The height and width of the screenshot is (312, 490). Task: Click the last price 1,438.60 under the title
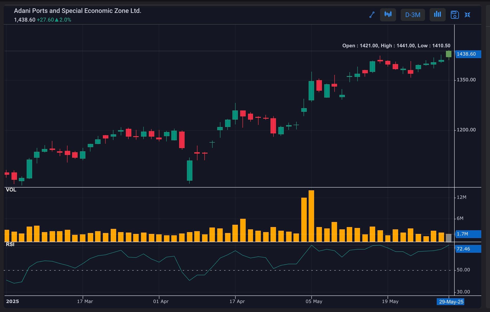tap(25, 20)
